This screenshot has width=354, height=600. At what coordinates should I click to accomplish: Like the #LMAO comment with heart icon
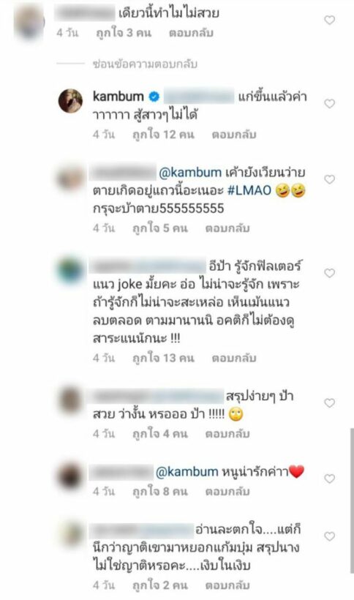pyautogui.click(x=330, y=179)
